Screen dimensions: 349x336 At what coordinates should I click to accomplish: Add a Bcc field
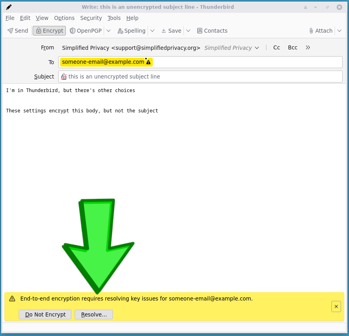click(x=292, y=47)
